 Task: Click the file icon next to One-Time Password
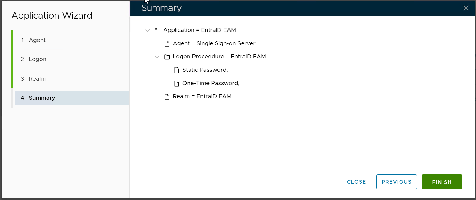pos(176,84)
